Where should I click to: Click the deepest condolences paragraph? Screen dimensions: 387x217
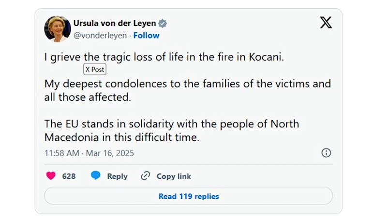[x=188, y=90]
